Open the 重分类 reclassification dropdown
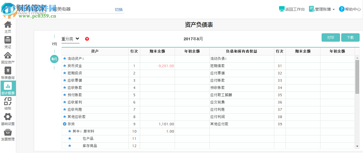The image size is (363, 153). point(71,39)
